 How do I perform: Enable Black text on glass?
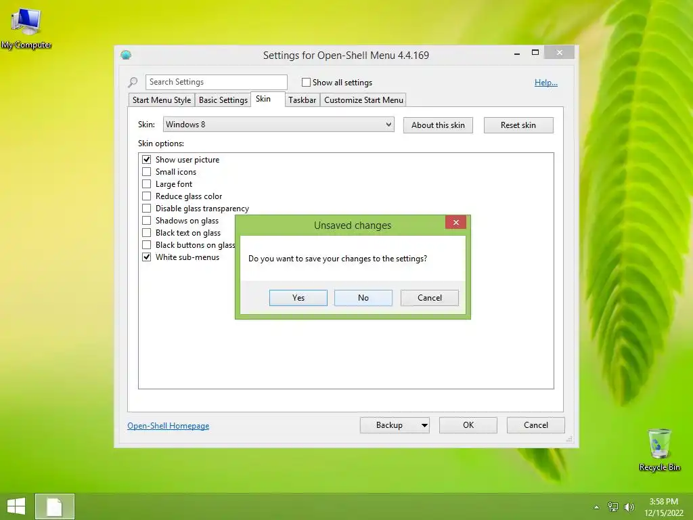coord(146,233)
